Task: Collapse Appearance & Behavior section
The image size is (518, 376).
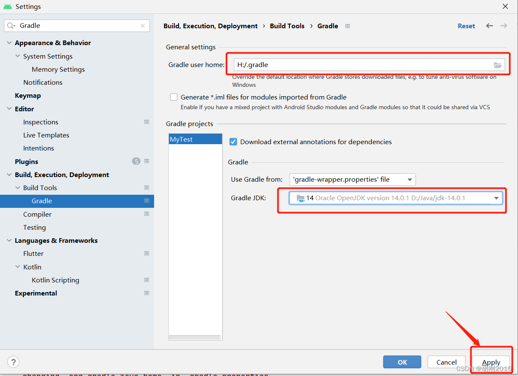Action: (9, 43)
